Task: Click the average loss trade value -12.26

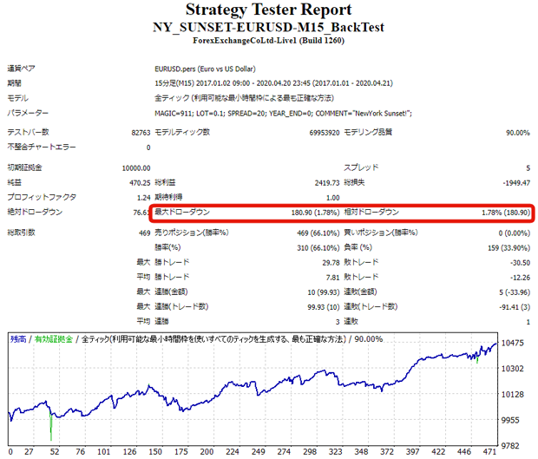Action: 520,278
